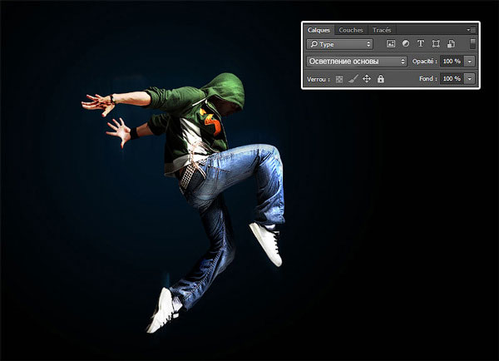Click the Verrou label
499x361 pixels.
[319, 79]
